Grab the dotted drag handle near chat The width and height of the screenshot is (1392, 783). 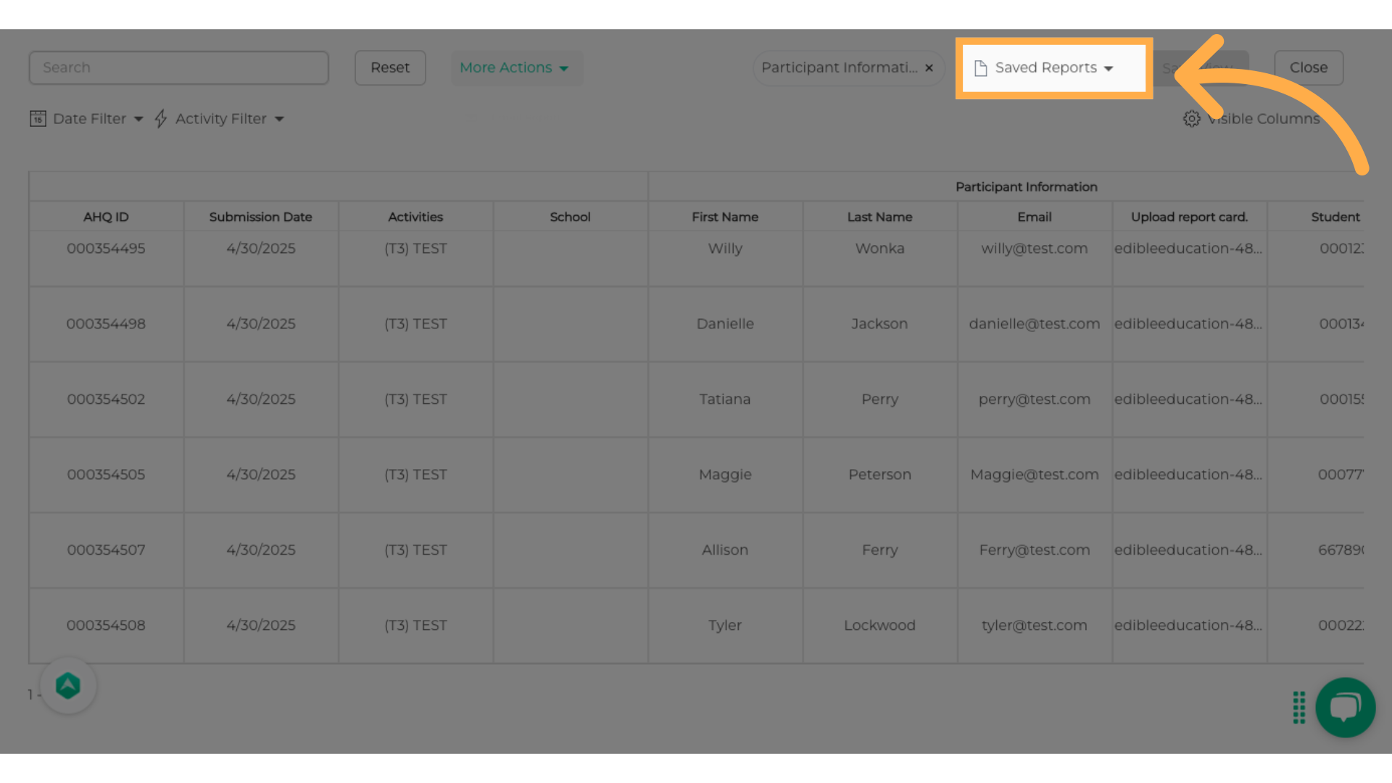coord(1298,707)
